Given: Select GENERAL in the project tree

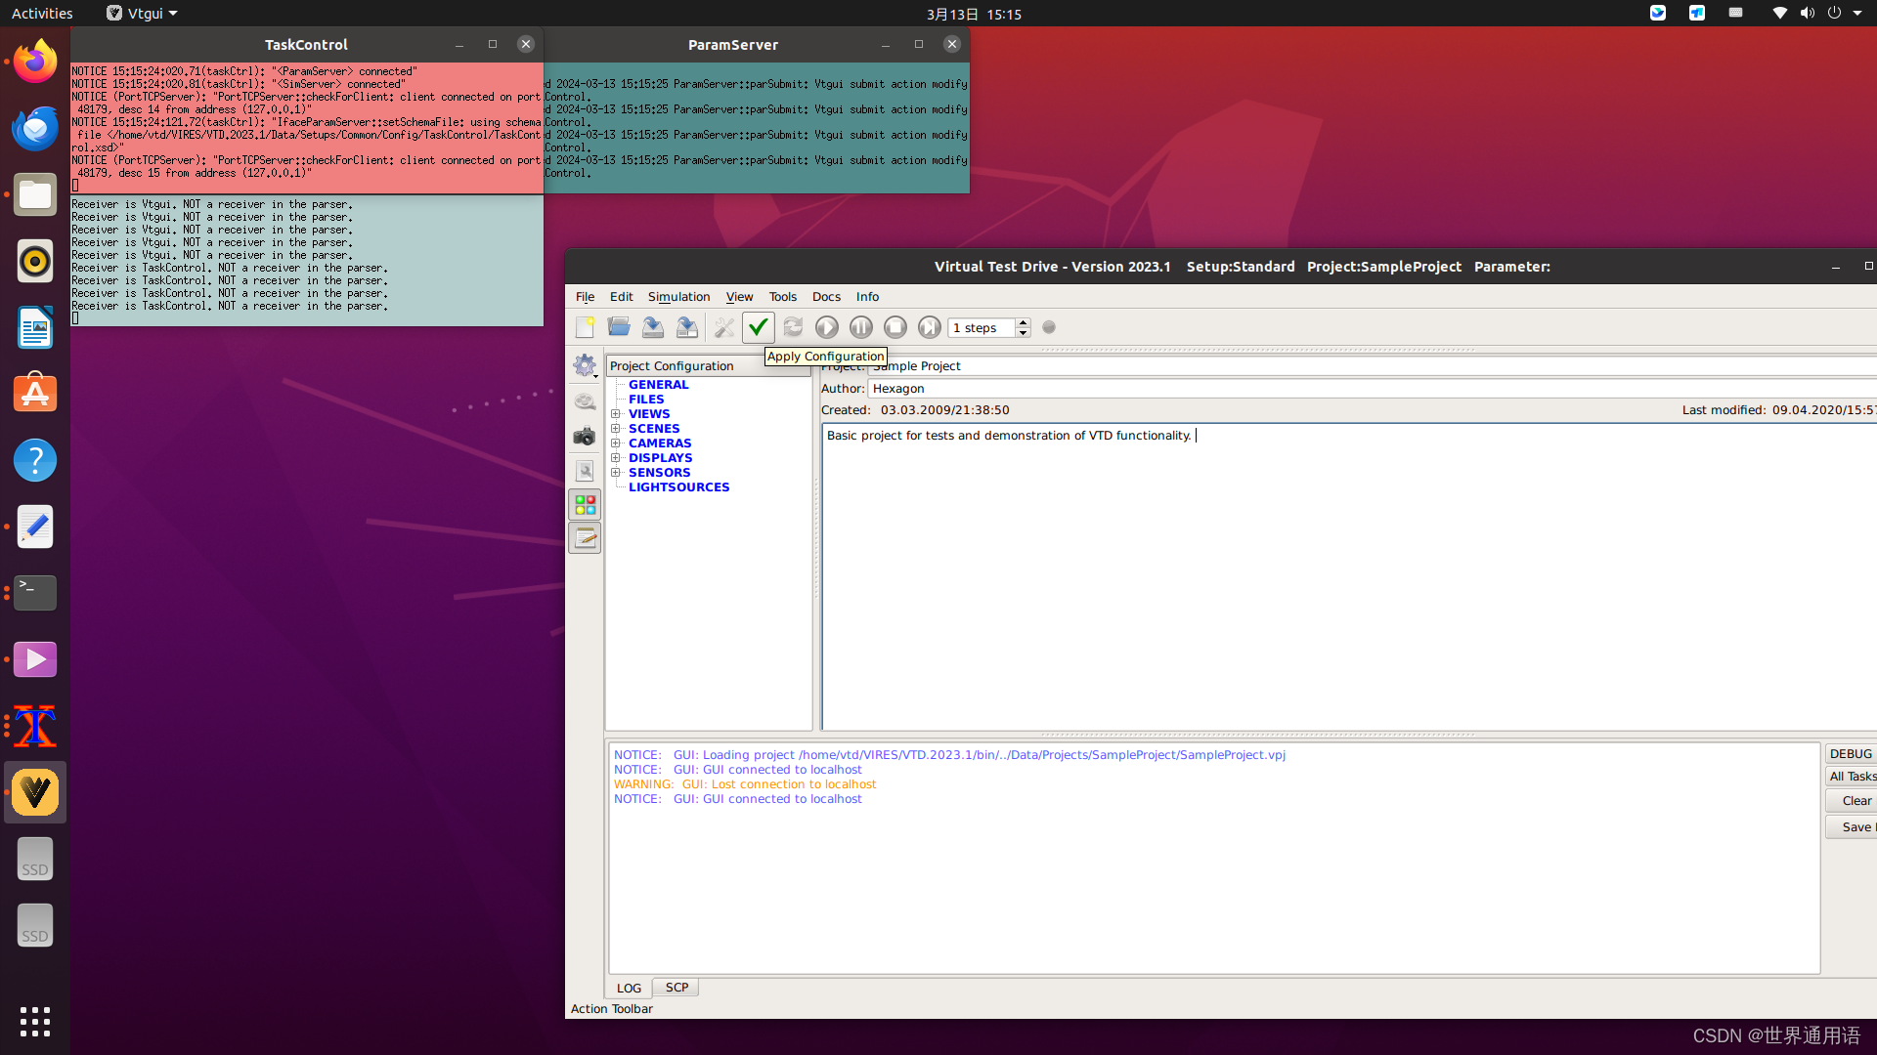Looking at the screenshot, I should [x=659, y=385].
